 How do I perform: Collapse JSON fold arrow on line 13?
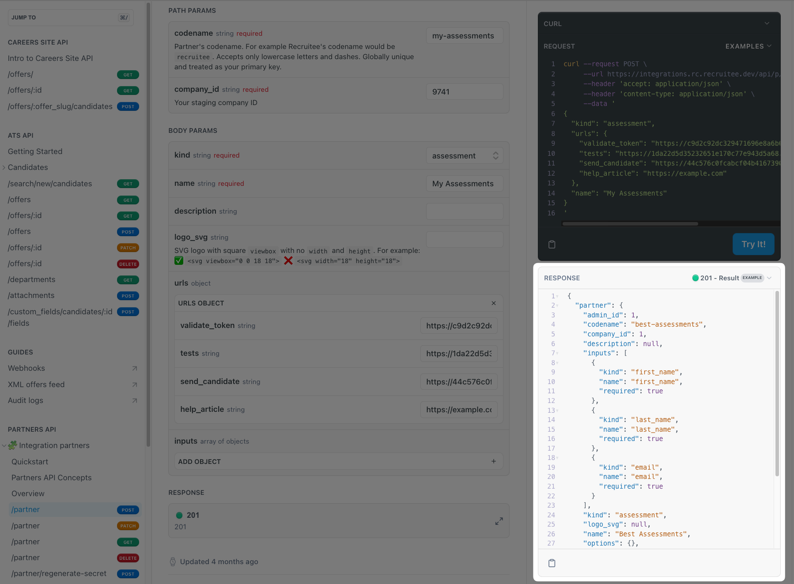click(557, 411)
